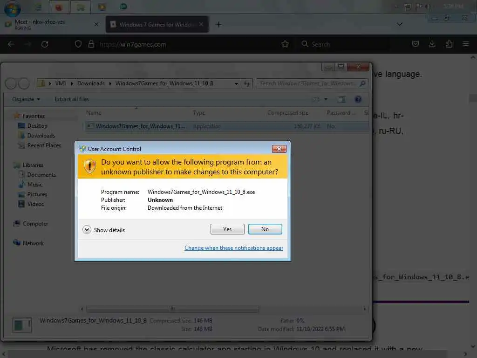Click the details pane file thumbnail
The height and width of the screenshot is (358, 477).
22,325
